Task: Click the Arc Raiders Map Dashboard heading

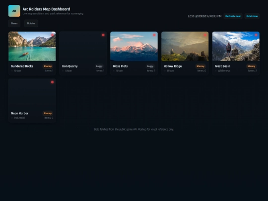Action: click(x=46, y=9)
